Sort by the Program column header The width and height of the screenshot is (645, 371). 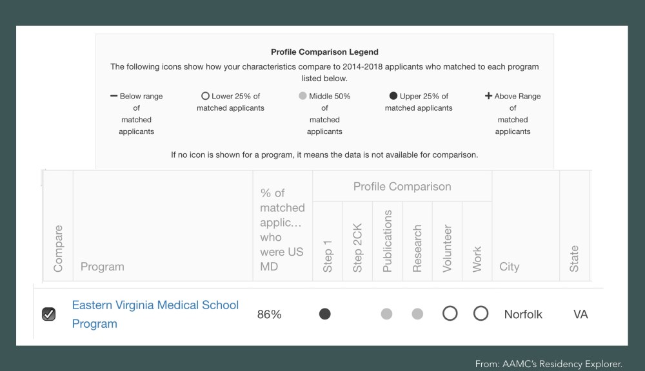click(102, 267)
